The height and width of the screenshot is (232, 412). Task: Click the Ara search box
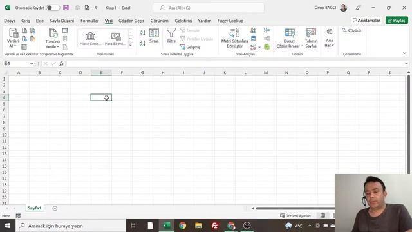(209, 8)
